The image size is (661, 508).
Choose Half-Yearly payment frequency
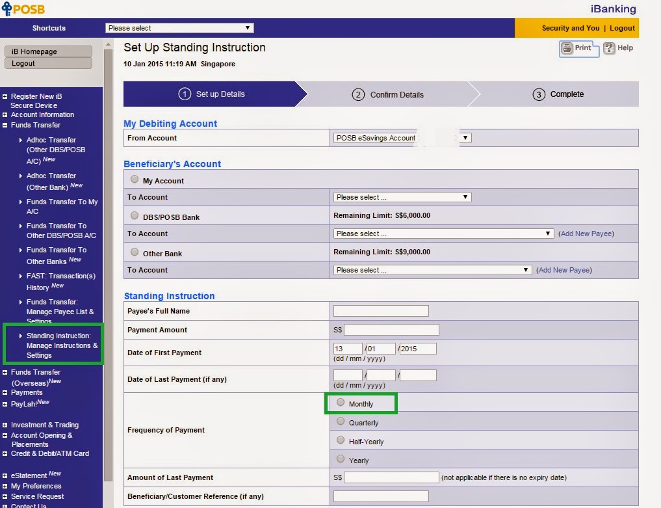[x=341, y=440]
